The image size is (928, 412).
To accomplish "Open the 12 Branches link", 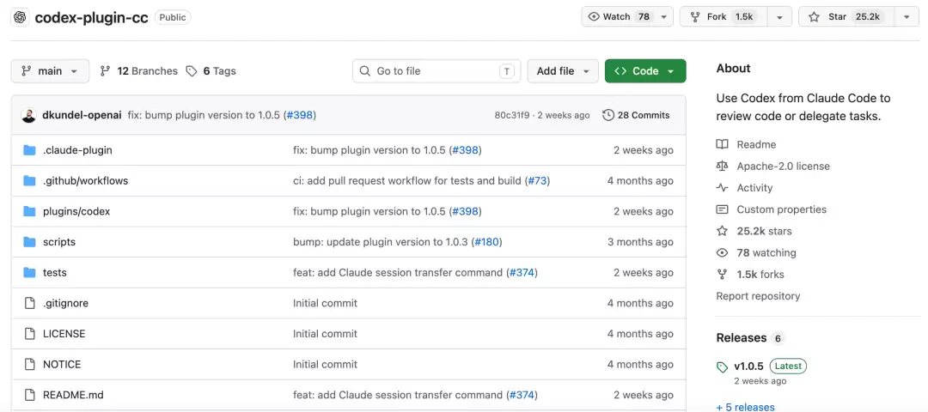I will coord(139,71).
